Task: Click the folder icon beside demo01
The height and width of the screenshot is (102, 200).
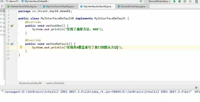Action: tap(7, 1)
